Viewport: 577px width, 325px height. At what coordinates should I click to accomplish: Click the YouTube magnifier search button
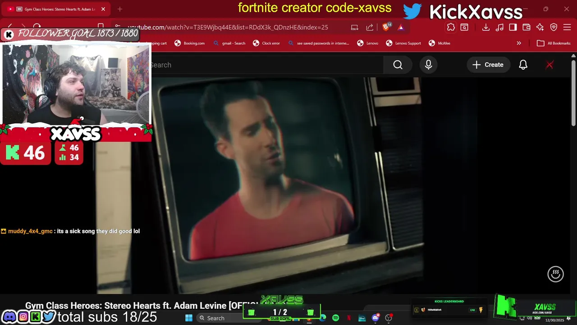coord(398,65)
